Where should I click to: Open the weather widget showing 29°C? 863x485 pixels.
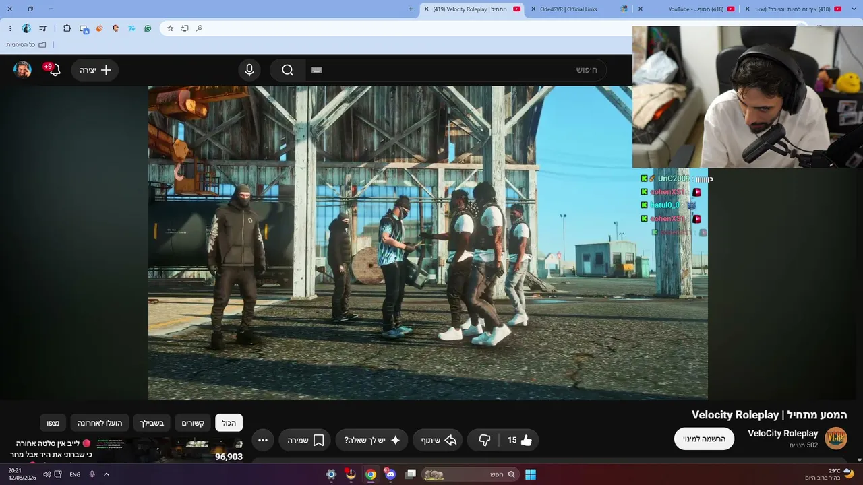829,474
